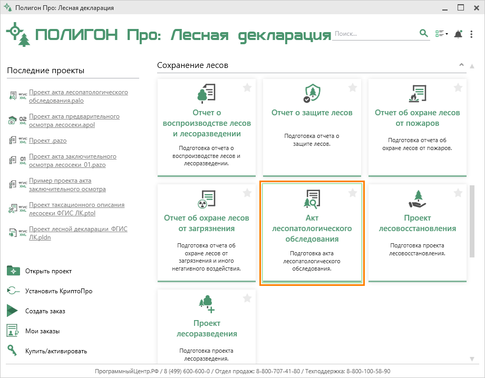This screenshot has width=485, height=378.
Task: Click the Создать заказ arrow icon
Action: click(12, 311)
